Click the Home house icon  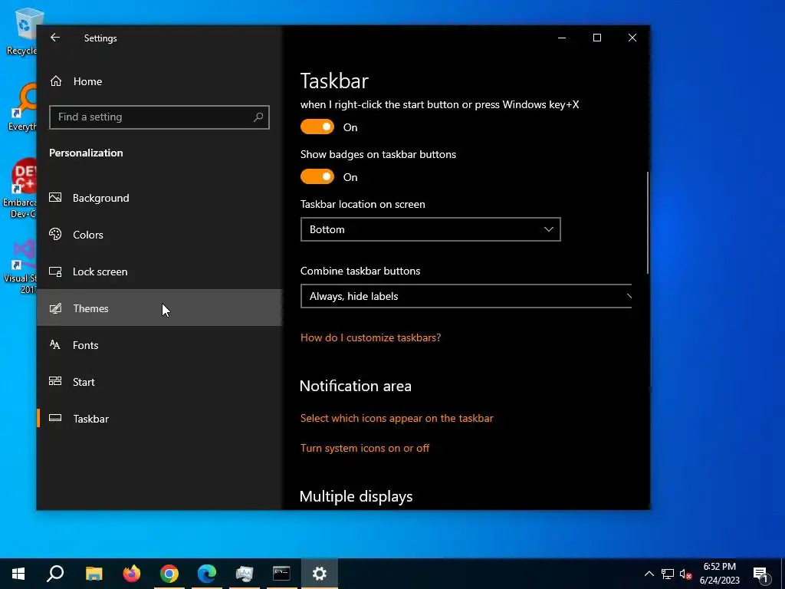[x=55, y=81]
